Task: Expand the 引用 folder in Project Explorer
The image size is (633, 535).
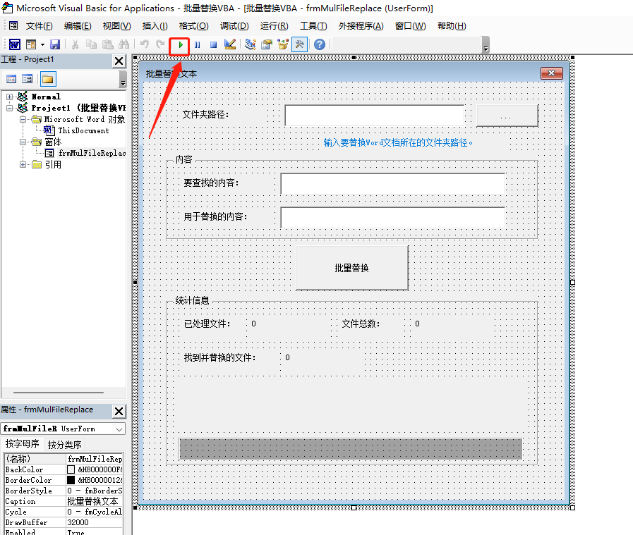Action: [x=22, y=164]
